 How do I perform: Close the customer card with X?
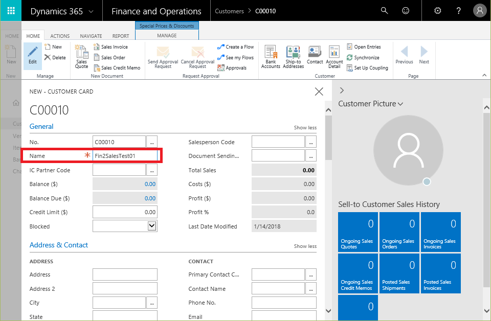(x=319, y=91)
